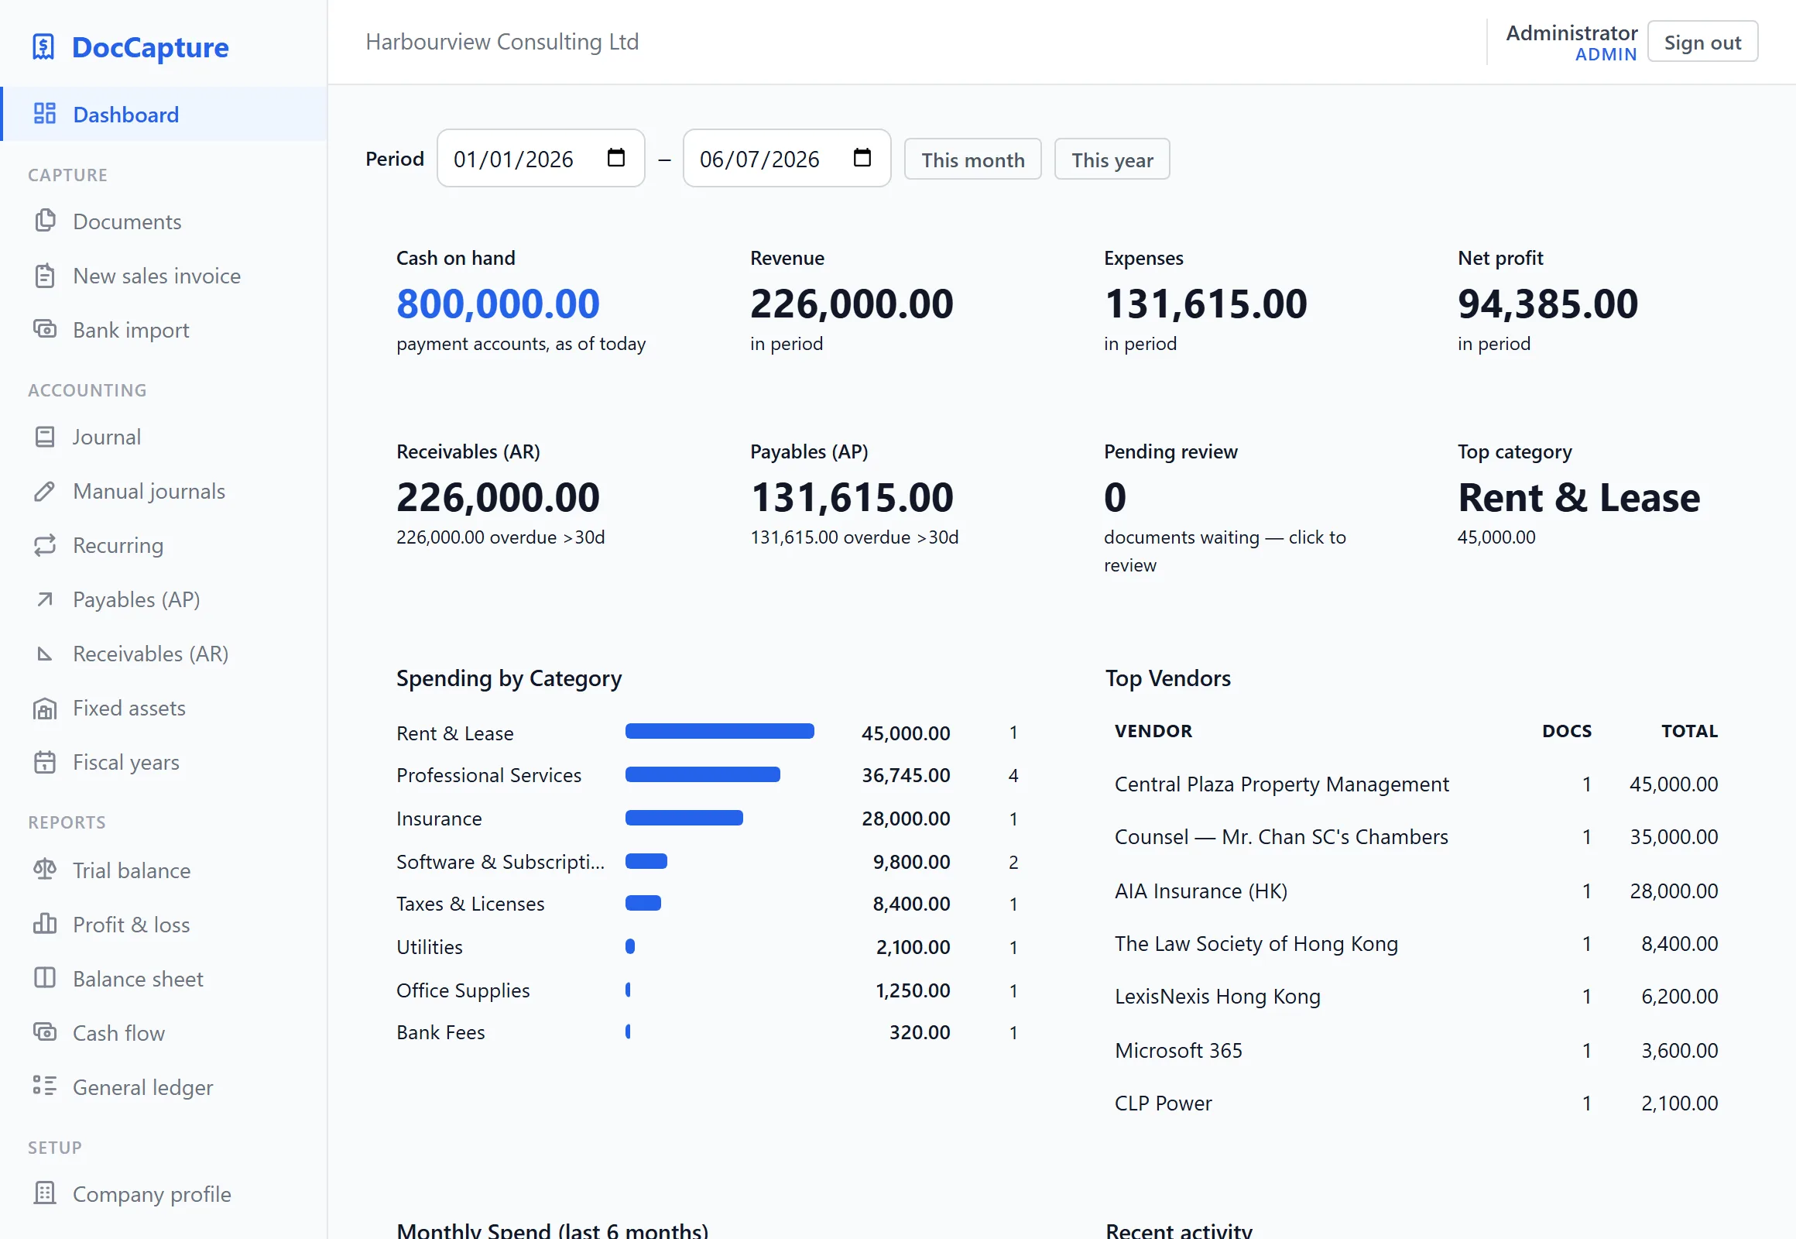Image resolution: width=1796 pixels, height=1239 pixels.
Task: Click the Sign out button
Action: (x=1702, y=42)
